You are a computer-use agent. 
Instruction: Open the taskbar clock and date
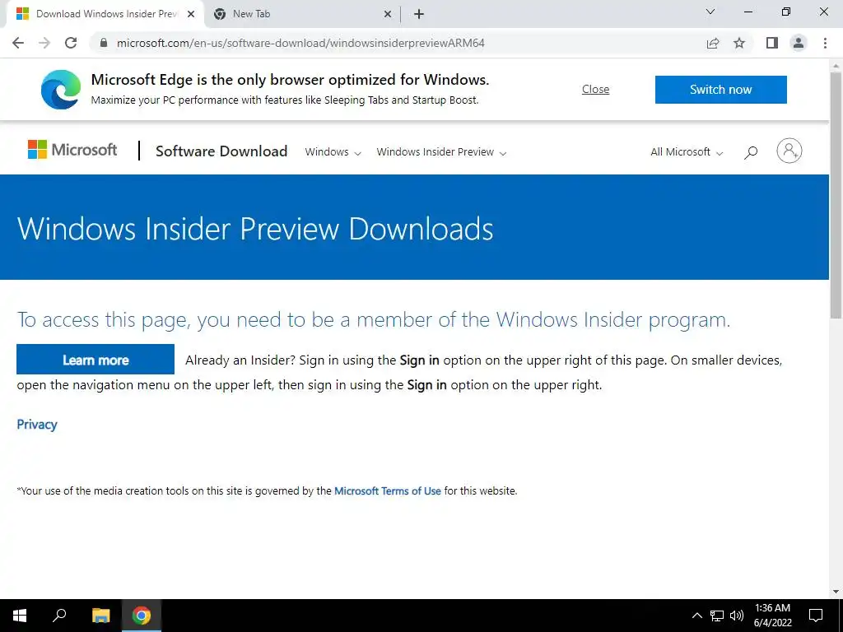[772, 616]
